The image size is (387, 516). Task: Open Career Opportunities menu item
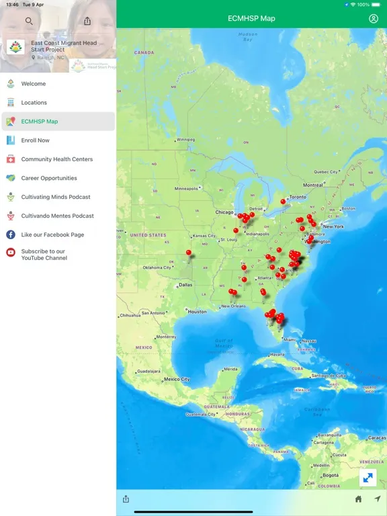(x=58, y=178)
